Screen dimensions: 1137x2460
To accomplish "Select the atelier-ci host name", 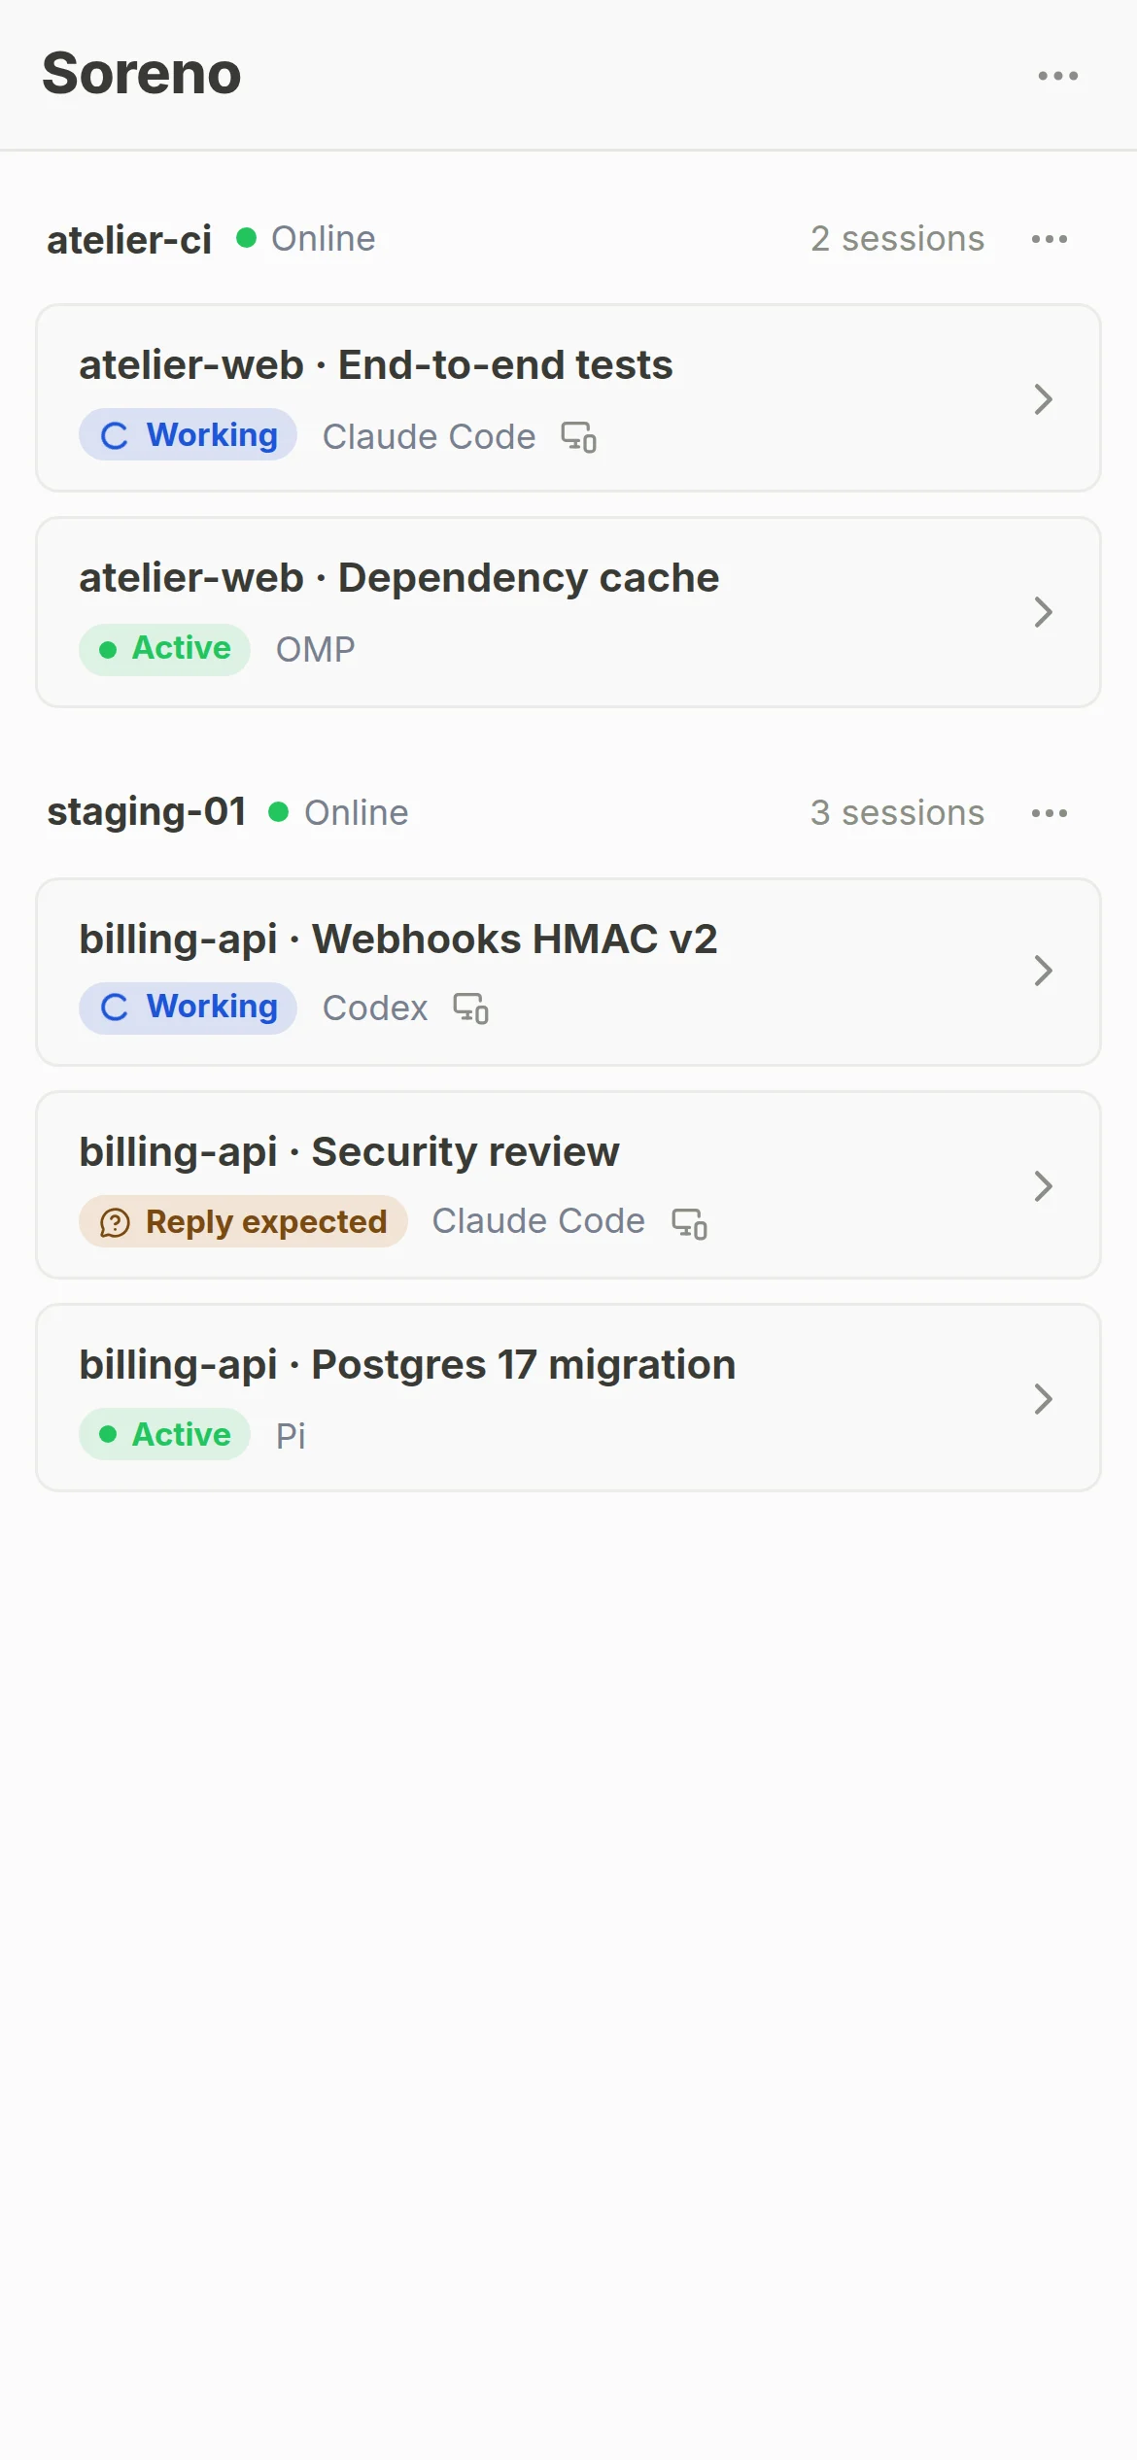I will pyautogui.click(x=129, y=240).
